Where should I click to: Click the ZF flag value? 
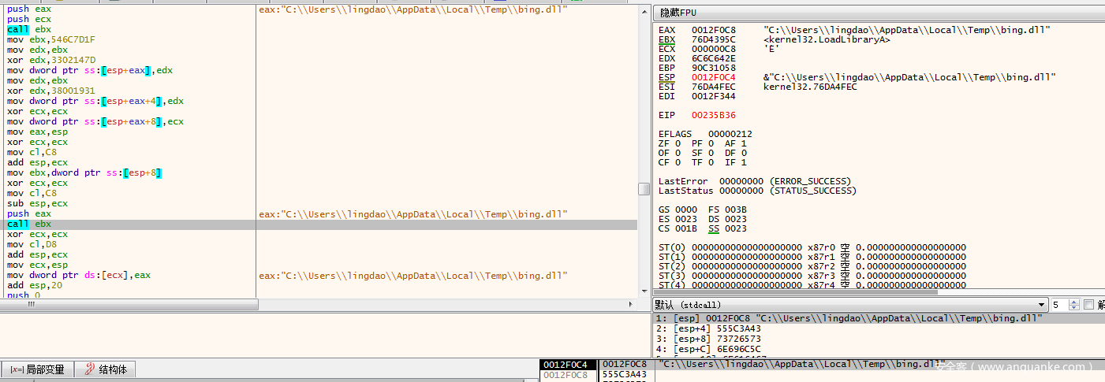pyautogui.click(x=674, y=143)
